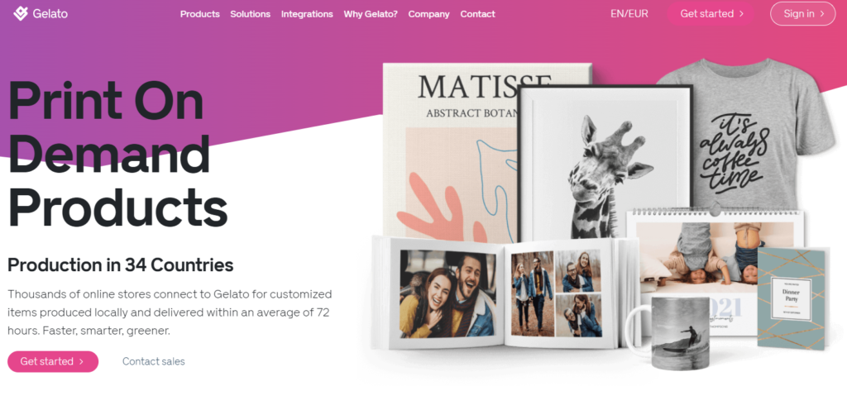
Task: Change language and currency via EN/EUR
Action: pos(629,14)
